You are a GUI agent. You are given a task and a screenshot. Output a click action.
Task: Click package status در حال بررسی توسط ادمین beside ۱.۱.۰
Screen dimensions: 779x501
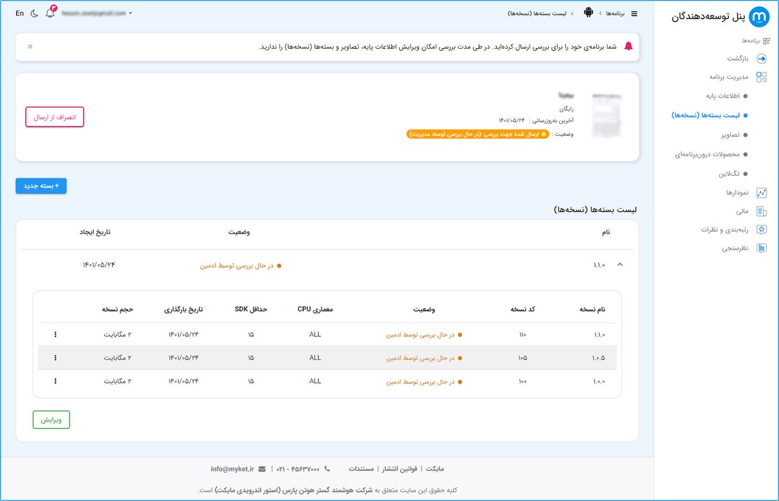click(x=241, y=266)
